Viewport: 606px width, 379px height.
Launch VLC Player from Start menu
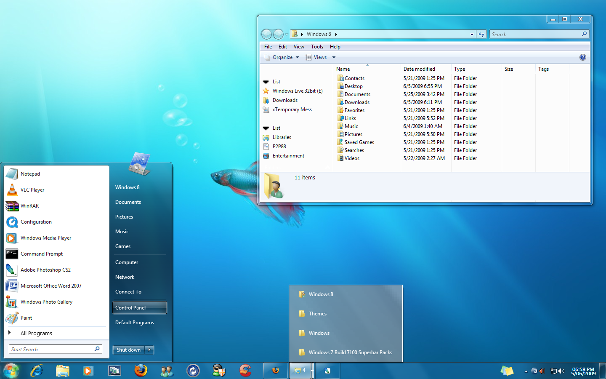(56, 190)
